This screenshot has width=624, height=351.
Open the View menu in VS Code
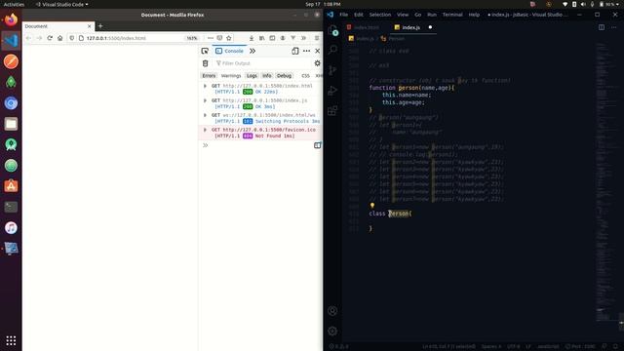[x=403, y=15]
